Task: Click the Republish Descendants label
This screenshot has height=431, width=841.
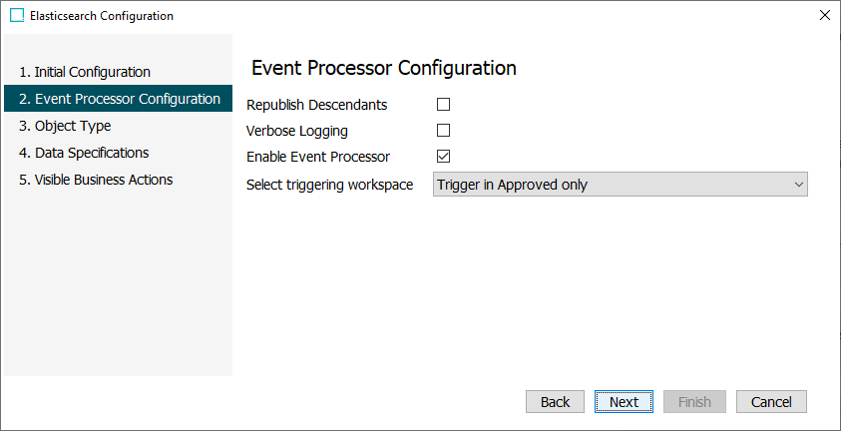Action: [316, 104]
